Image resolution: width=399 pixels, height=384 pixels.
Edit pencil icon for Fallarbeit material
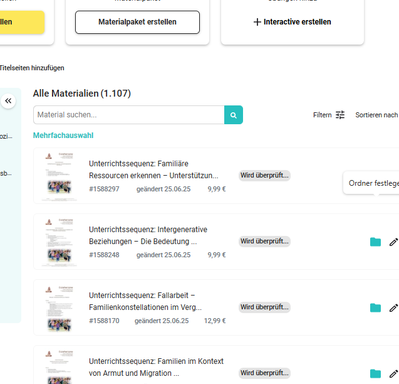point(393,307)
